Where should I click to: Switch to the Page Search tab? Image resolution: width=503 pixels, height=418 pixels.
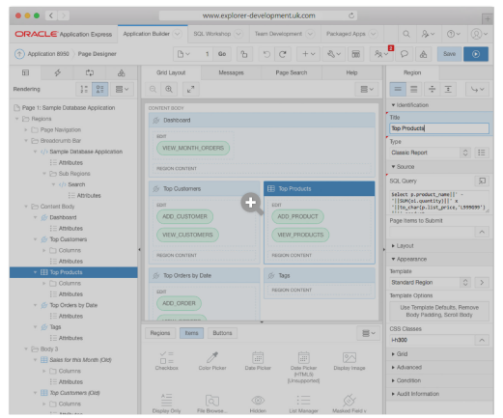coord(292,72)
